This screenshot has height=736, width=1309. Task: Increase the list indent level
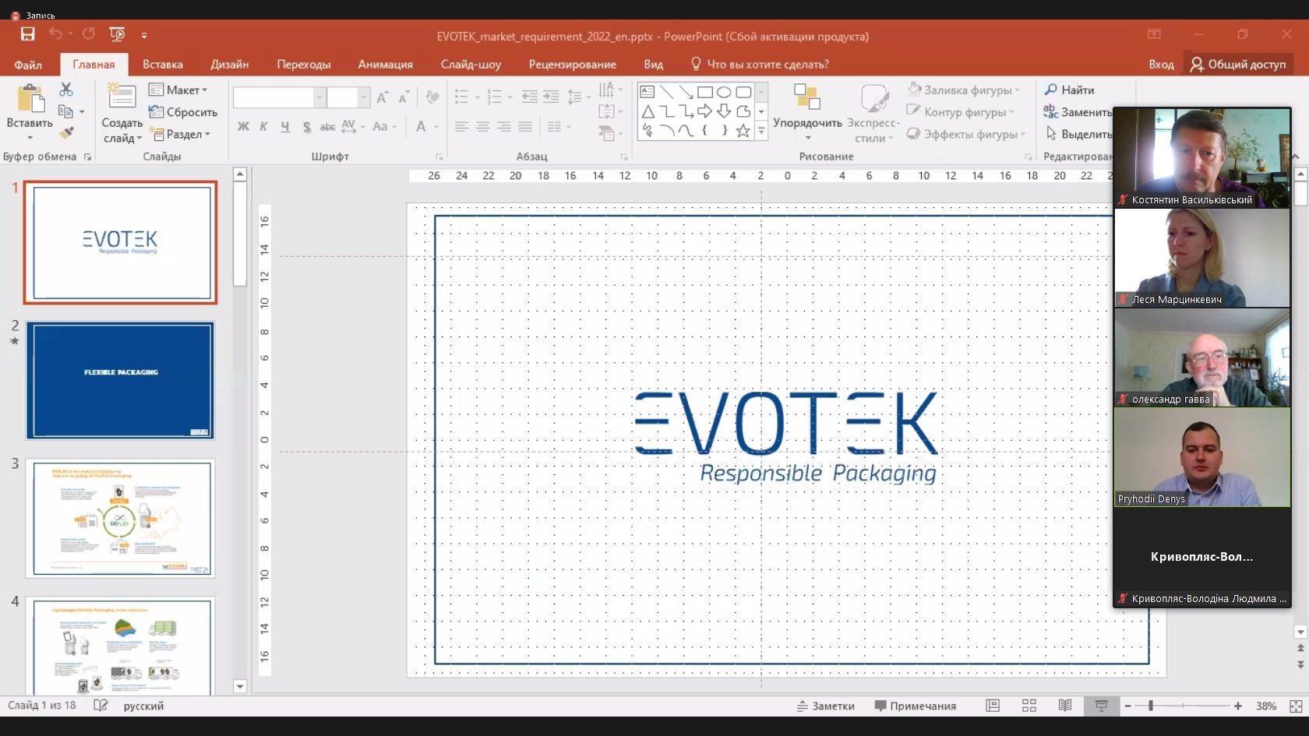tap(551, 97)
